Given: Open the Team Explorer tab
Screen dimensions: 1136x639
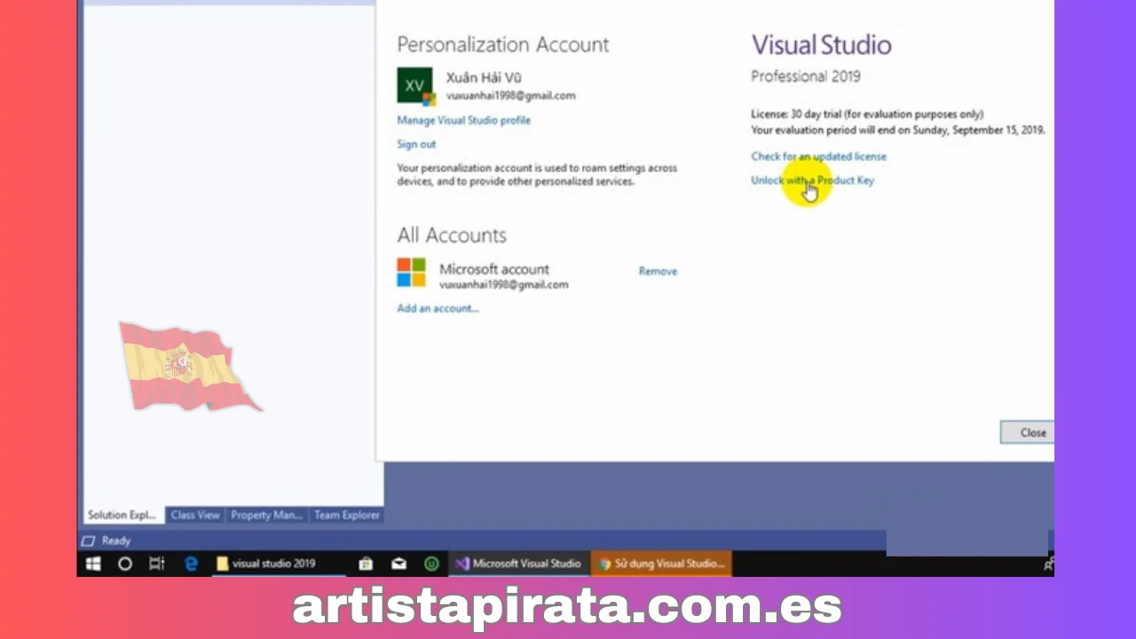Looking at the screenshot, I should coord(346,515).
